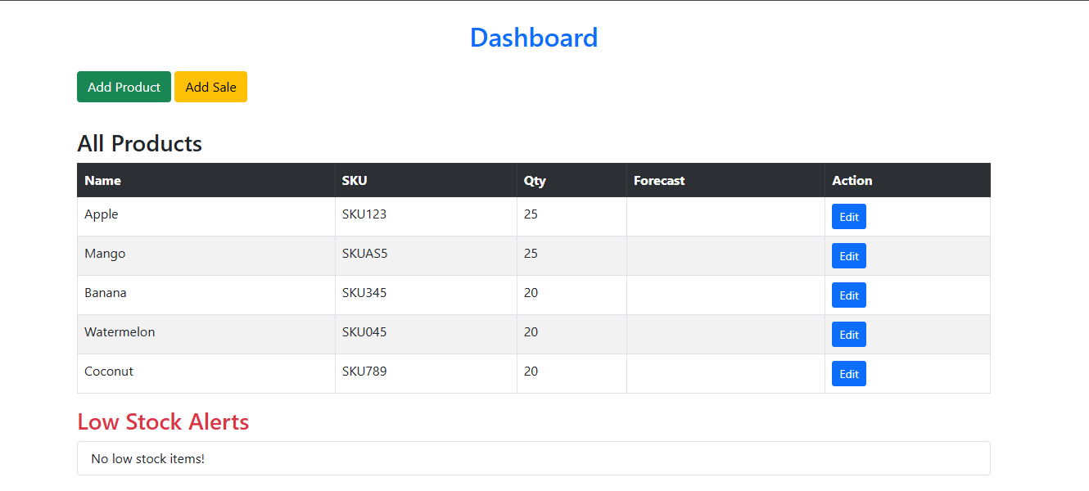
Task: Select the SKU789 cell for Coconut
Action: [426, 374]
